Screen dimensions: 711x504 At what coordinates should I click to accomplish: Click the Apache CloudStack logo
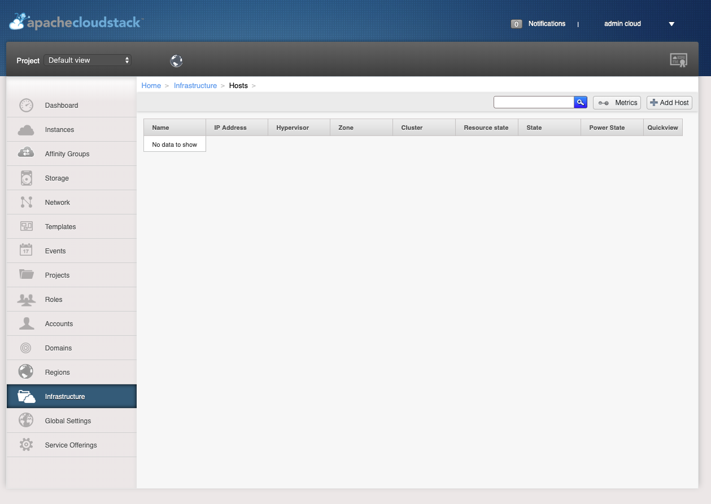point(76,22)
